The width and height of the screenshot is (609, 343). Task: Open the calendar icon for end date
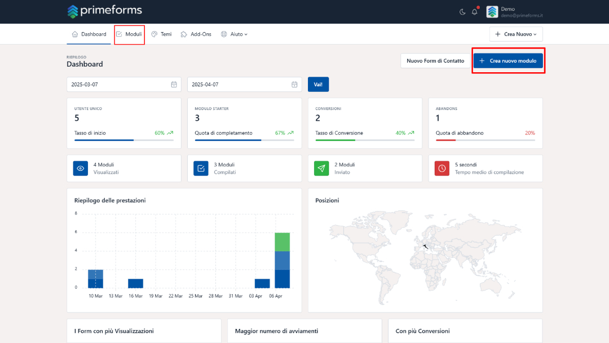(x=294, y=84)
